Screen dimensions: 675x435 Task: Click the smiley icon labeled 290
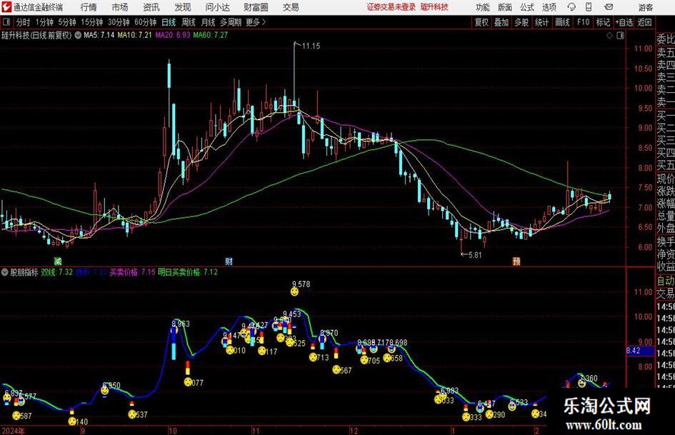(x=489, y=414)
